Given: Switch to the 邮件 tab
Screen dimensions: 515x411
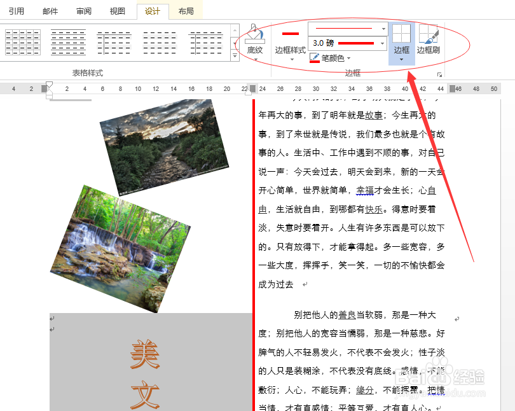Looking at the screenshot, I should pos(50,11).
